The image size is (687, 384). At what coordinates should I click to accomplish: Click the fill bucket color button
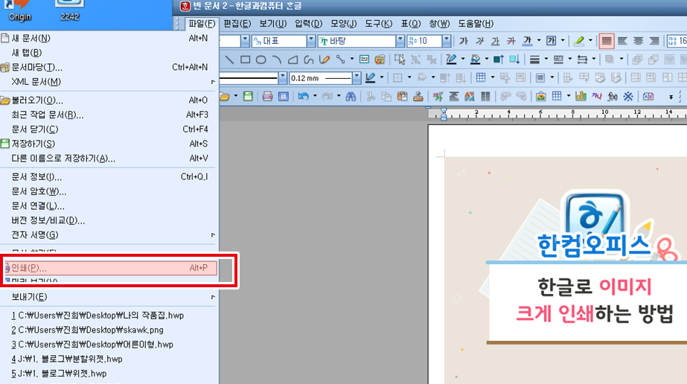tap(475, 59)
